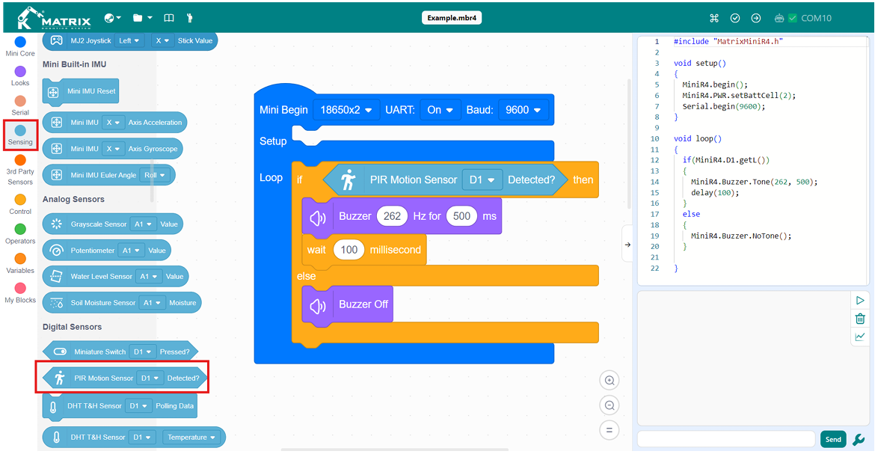Zoom in the workspace with plus magnifier

tap(610, 380)
